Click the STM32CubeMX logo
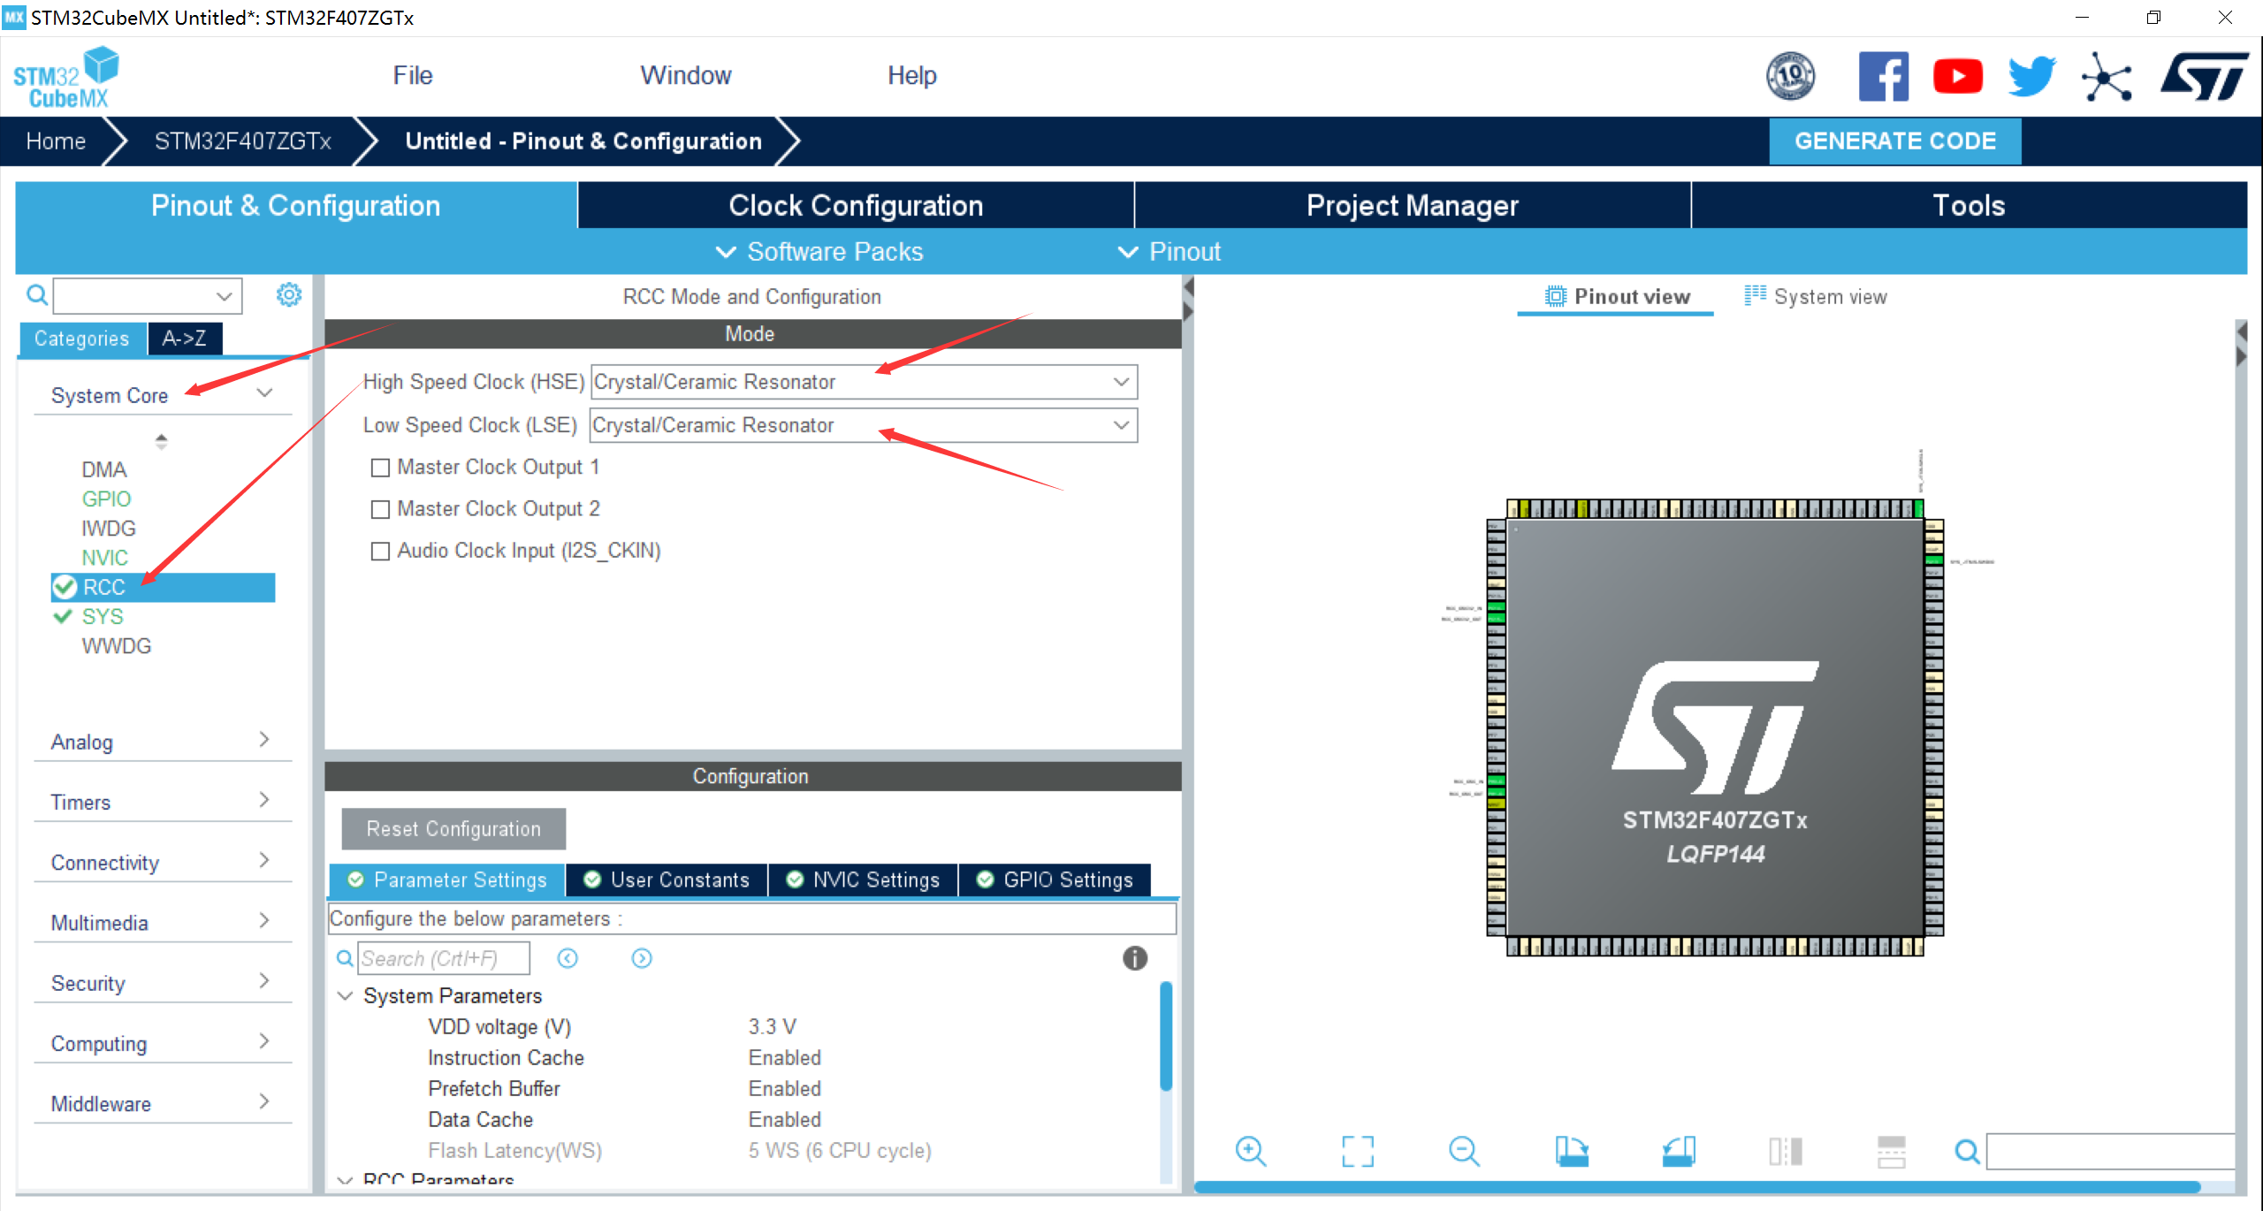Image resolution: width=2263 pixels, height=1211 pixels. click(x=66, y=78)
